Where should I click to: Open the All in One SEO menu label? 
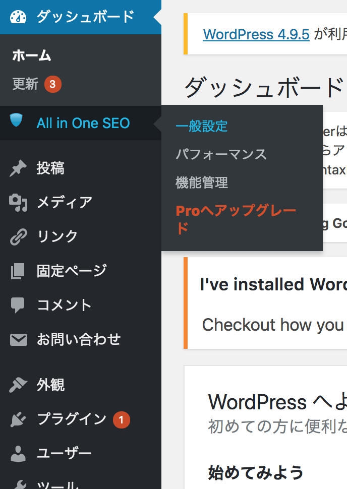pyautogui.click(x=83, y=123)
